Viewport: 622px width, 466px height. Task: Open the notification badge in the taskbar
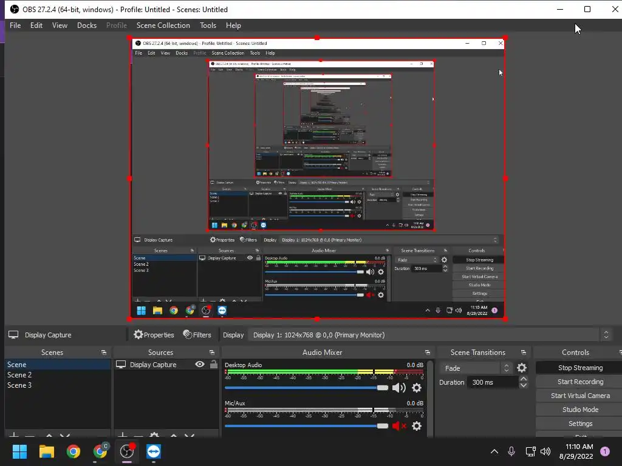tap(605, 451)
